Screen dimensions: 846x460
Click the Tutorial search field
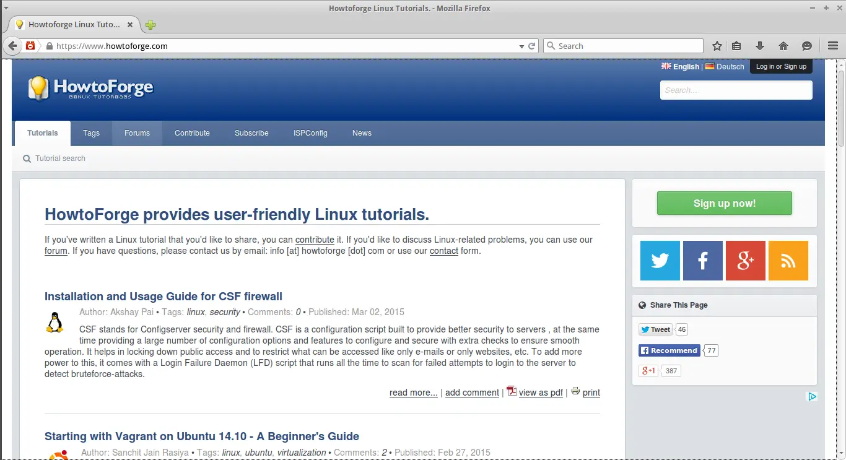tap(60, 158)
